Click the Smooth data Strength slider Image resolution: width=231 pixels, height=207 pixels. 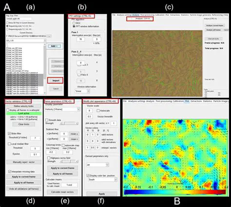click(x=69, y=124)
